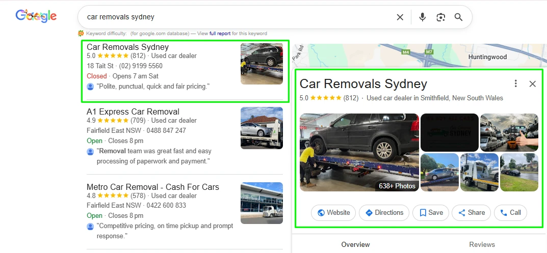Open the full report link
547x253 pixels.
[x=220, y=34]
